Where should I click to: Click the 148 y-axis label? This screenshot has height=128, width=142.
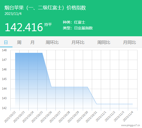click(4, 50)
